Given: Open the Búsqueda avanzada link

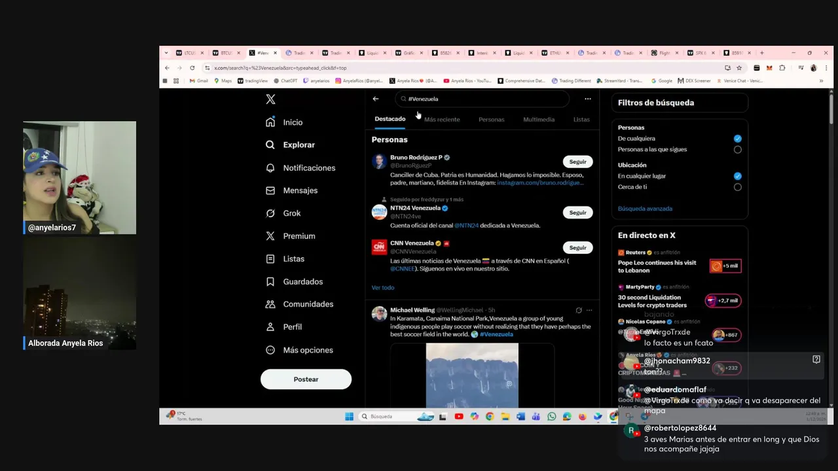Looking at the screenshot, I should point(645,209).
